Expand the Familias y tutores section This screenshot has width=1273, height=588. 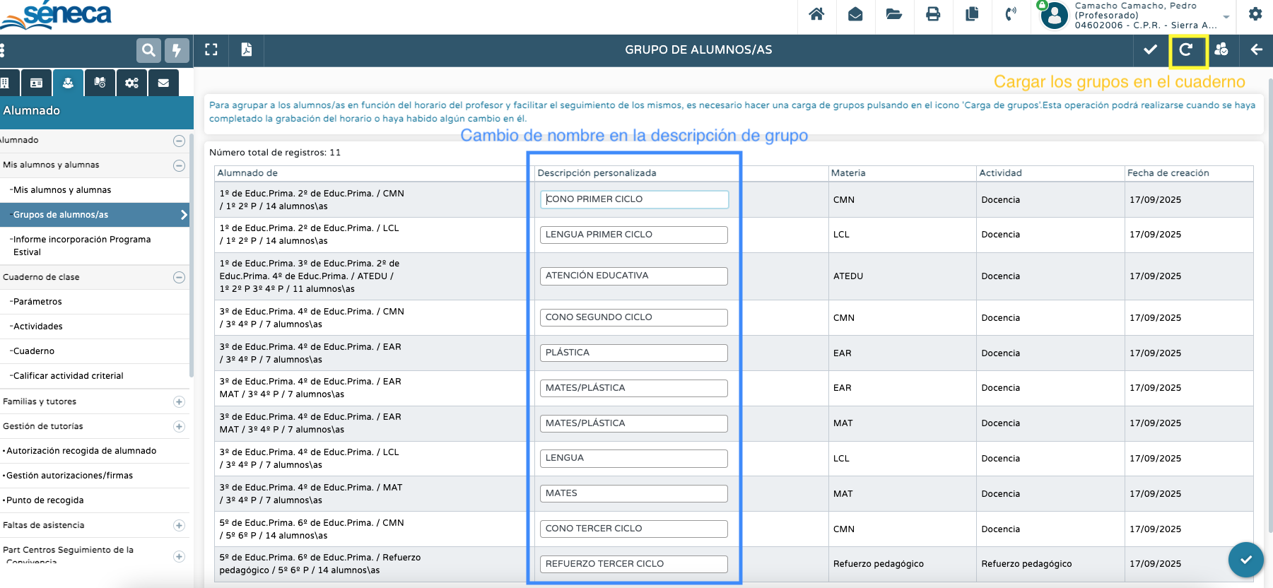179,401
